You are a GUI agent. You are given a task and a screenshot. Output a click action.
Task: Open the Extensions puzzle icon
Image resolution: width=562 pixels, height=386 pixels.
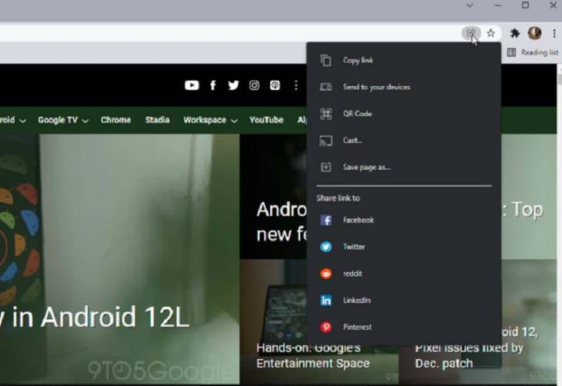(515, 33)
